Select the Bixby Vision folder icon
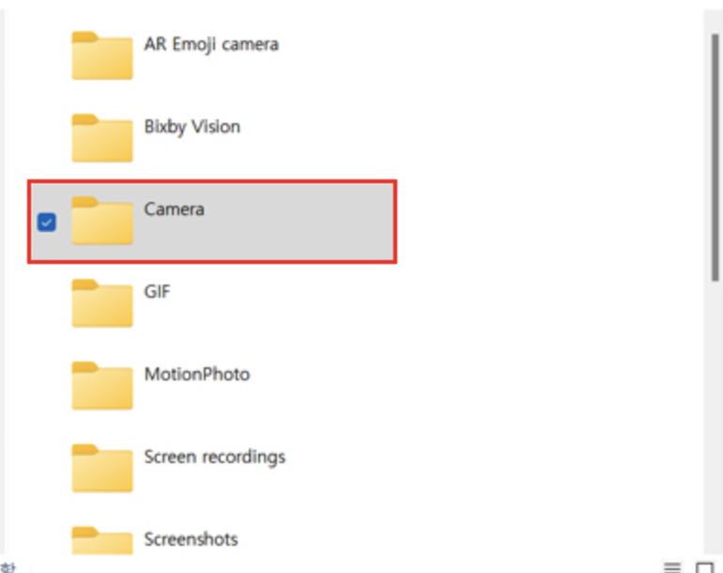Image resolution: width=723 pixels, height=573 pixels. 102,138
